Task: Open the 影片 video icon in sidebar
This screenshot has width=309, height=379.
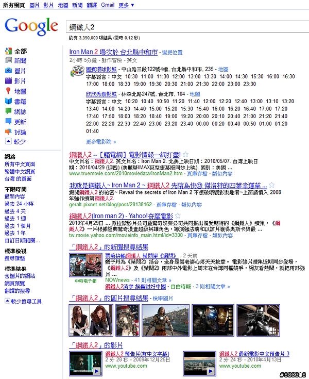Action: [x=8, y=81]
